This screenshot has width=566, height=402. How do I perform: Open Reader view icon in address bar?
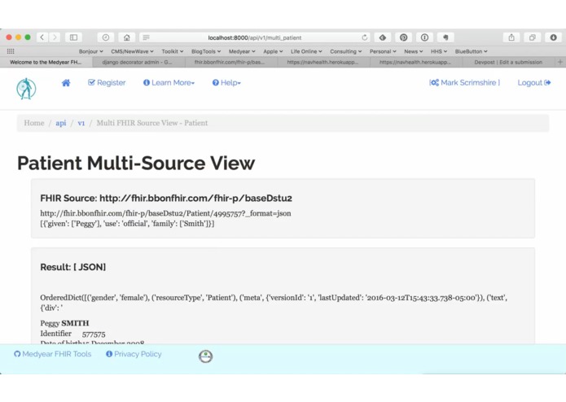(x=147, y=37)
